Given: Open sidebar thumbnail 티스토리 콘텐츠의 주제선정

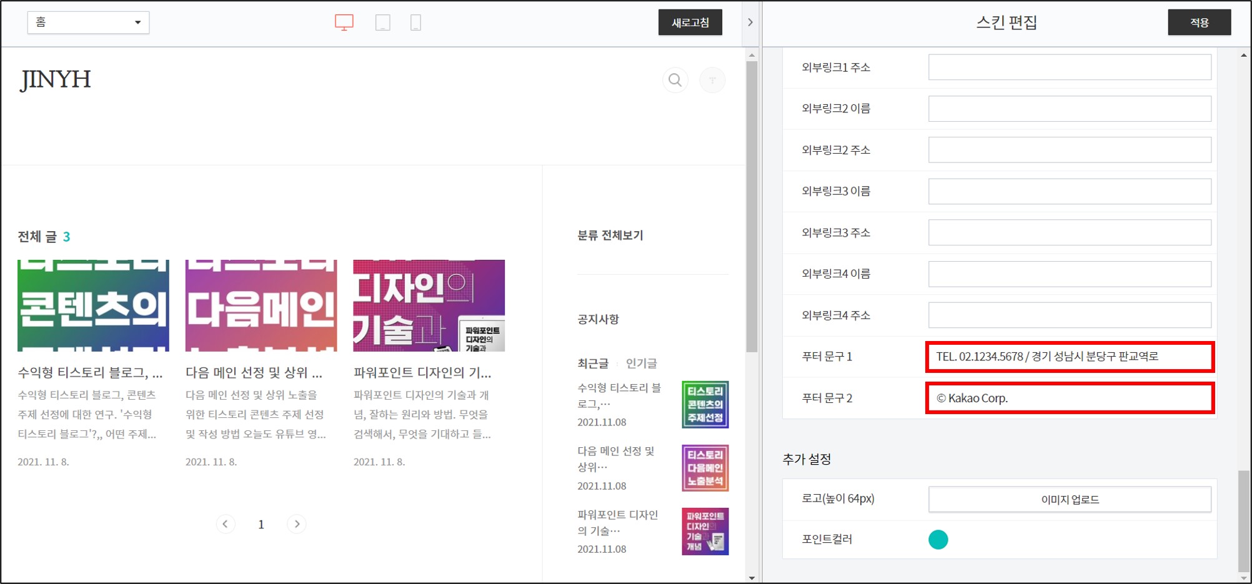Looking at the screenshot, I should (705, 405).
